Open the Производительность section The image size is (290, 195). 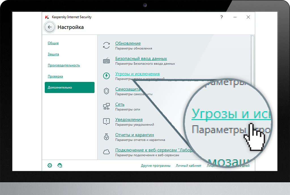[64, 65]
